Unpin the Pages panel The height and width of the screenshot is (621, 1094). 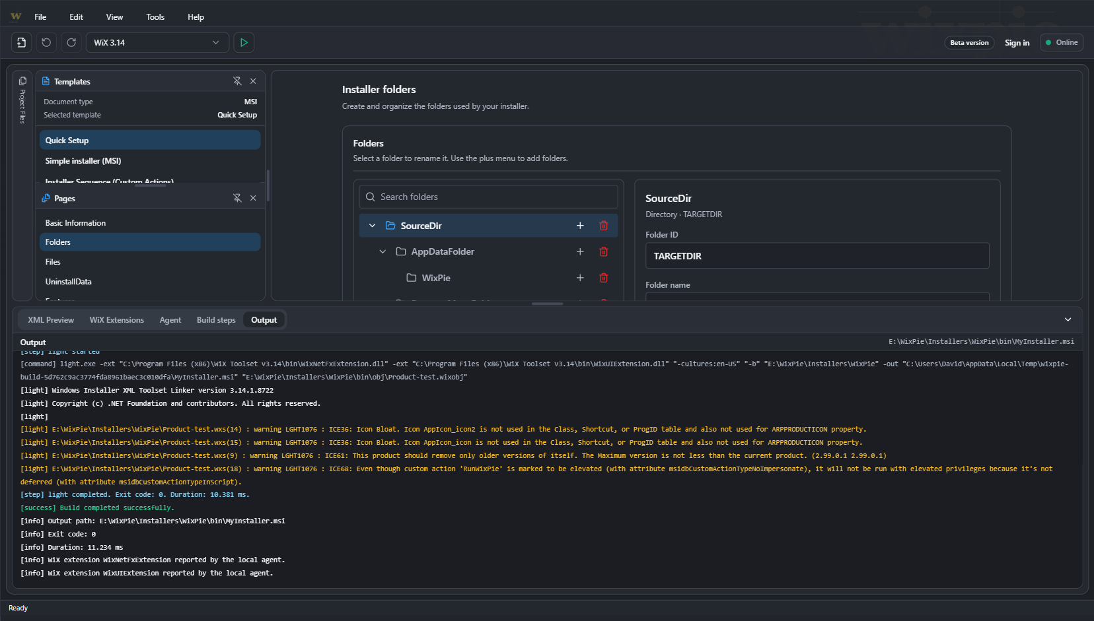237,198
